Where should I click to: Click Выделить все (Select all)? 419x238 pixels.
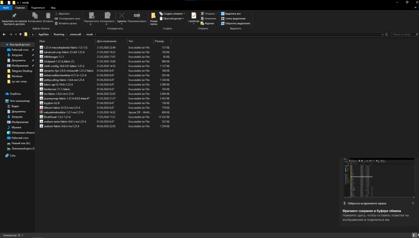click(231, 14)
